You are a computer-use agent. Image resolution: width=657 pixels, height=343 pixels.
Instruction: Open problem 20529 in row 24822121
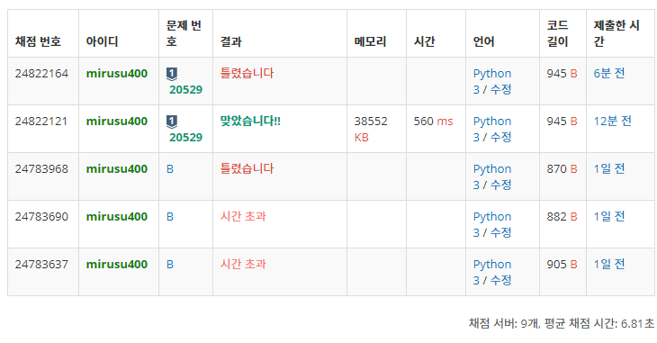tap(185, 138)
